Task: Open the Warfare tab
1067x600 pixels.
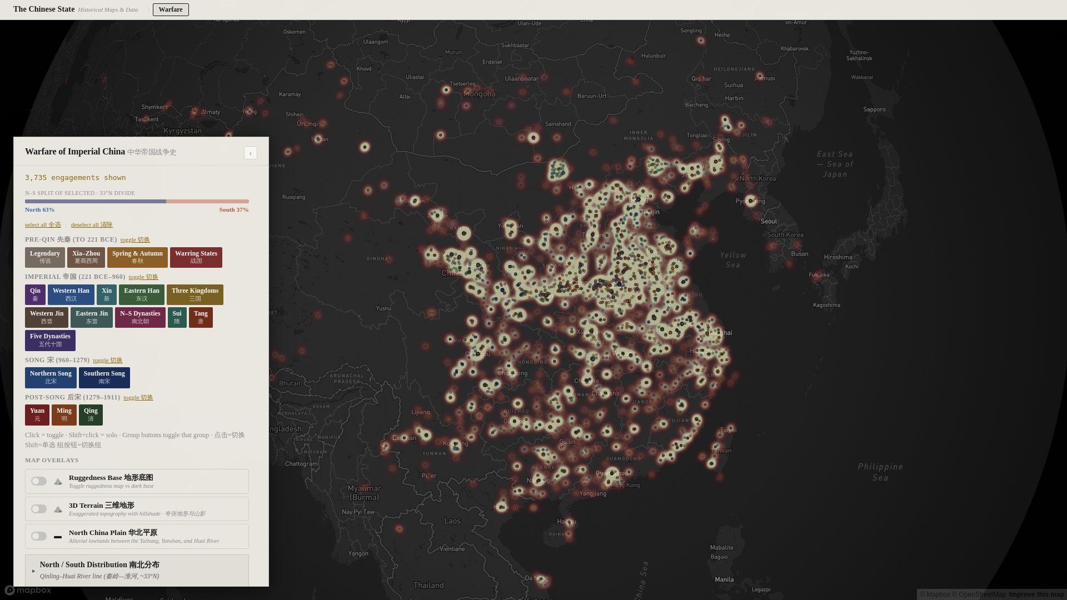Action: click(x=171, y=9)
